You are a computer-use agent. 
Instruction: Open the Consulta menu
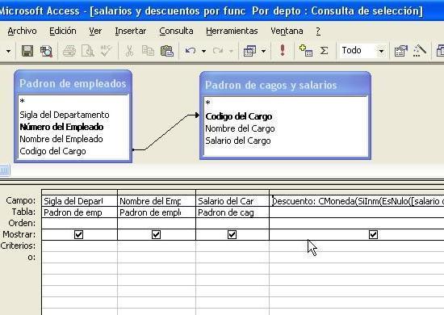click(176, 31)
